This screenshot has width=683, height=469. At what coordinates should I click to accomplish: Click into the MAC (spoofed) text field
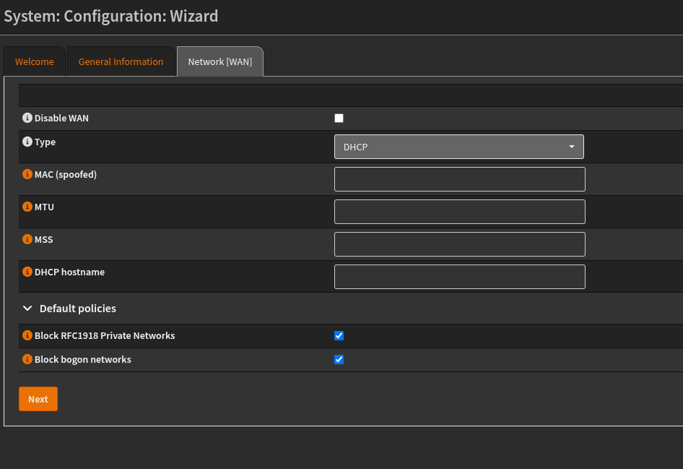tap(459, 179)
